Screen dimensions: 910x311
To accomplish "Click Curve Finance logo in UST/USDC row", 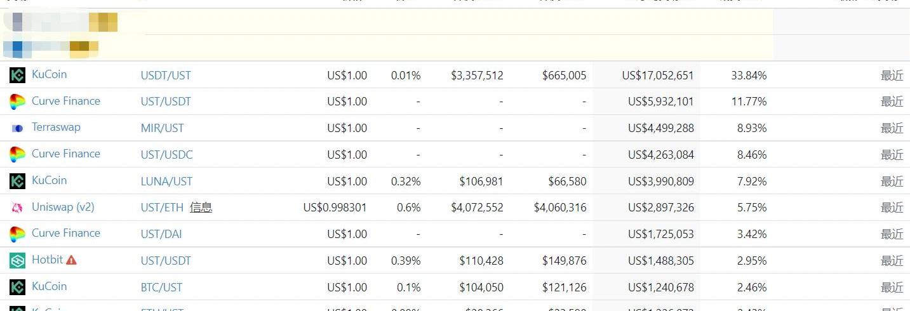I will pos(17,154).
